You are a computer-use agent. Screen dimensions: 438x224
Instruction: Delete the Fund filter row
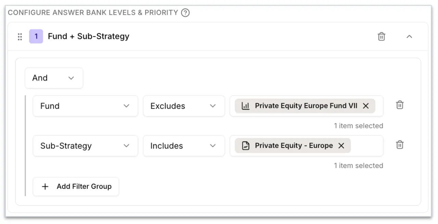click(x=400, y=105)
